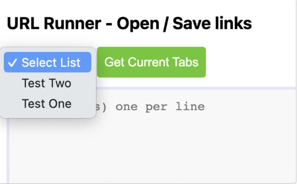Reset the dropdown to Select List

tap(51, 62)
